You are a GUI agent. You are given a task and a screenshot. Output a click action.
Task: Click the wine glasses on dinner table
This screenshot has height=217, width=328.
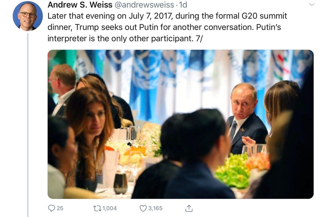(x=134, y=133)
